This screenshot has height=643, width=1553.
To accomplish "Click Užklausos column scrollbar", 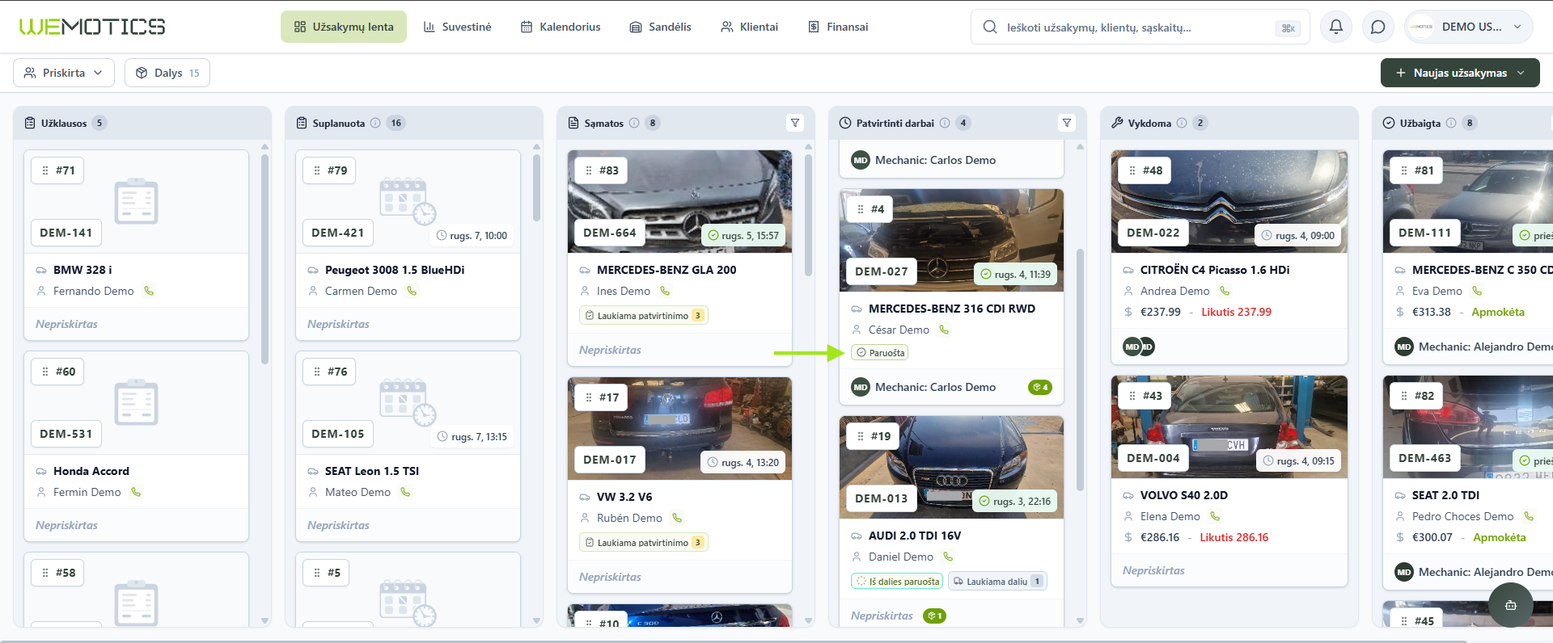I will click(x=264, y=258).
